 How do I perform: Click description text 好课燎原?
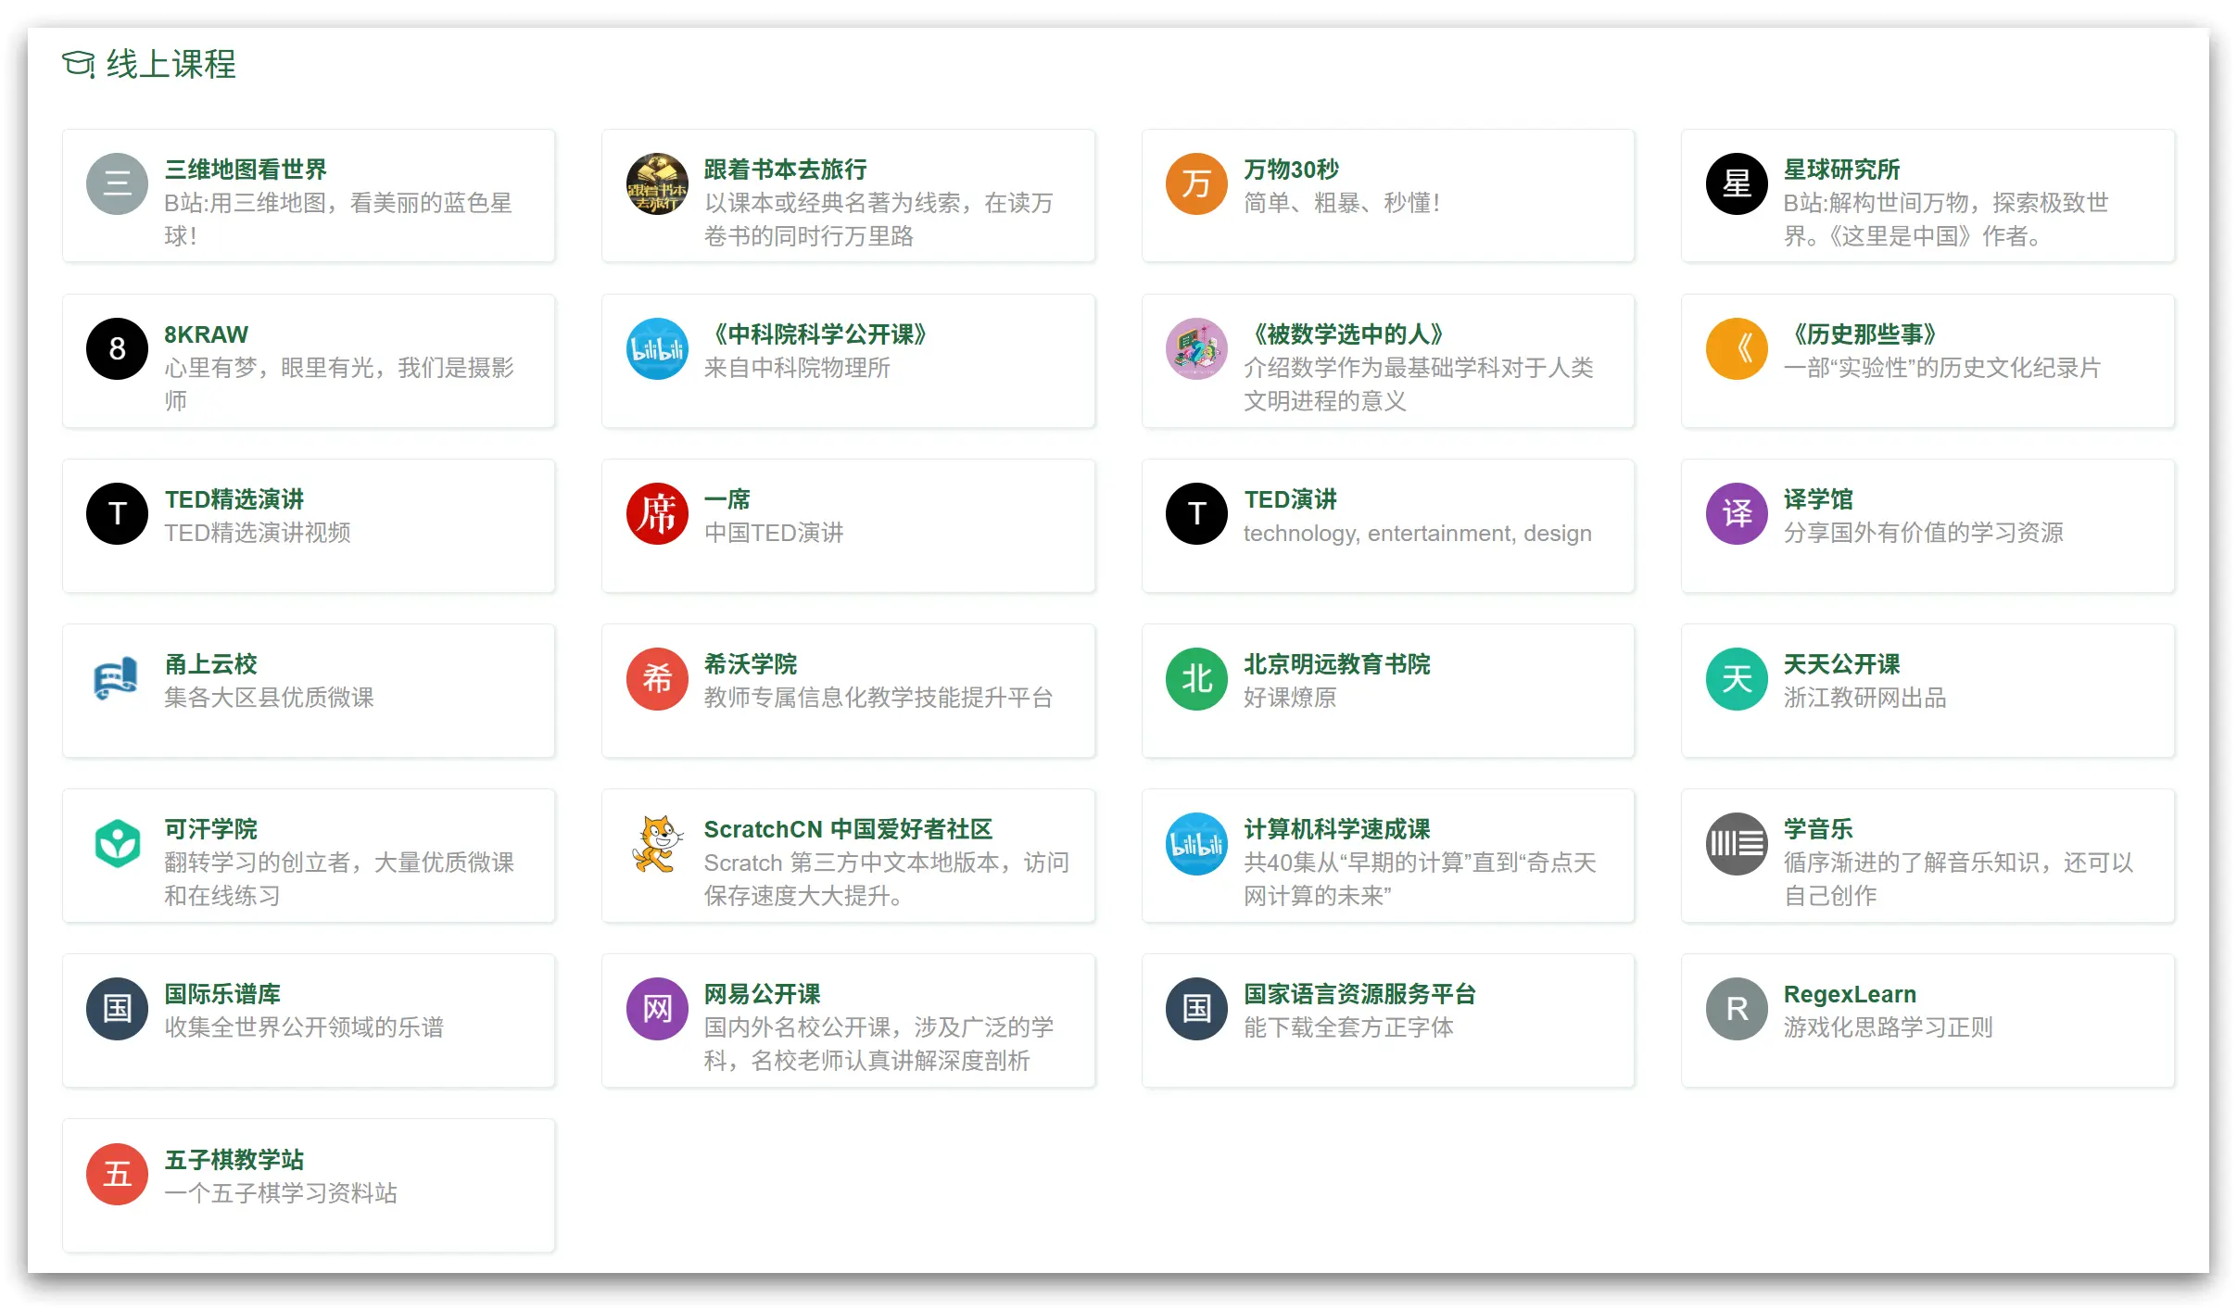1289,698
